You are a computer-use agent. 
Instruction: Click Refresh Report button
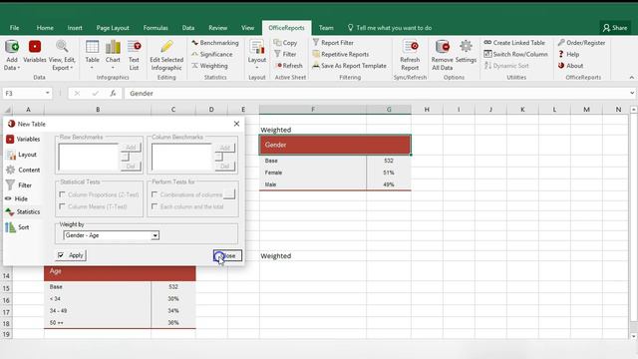click(410, 56)
